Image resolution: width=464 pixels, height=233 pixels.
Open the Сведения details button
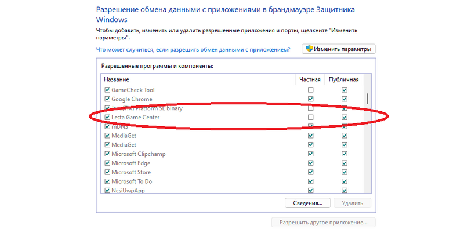click(x=307, y=203)
